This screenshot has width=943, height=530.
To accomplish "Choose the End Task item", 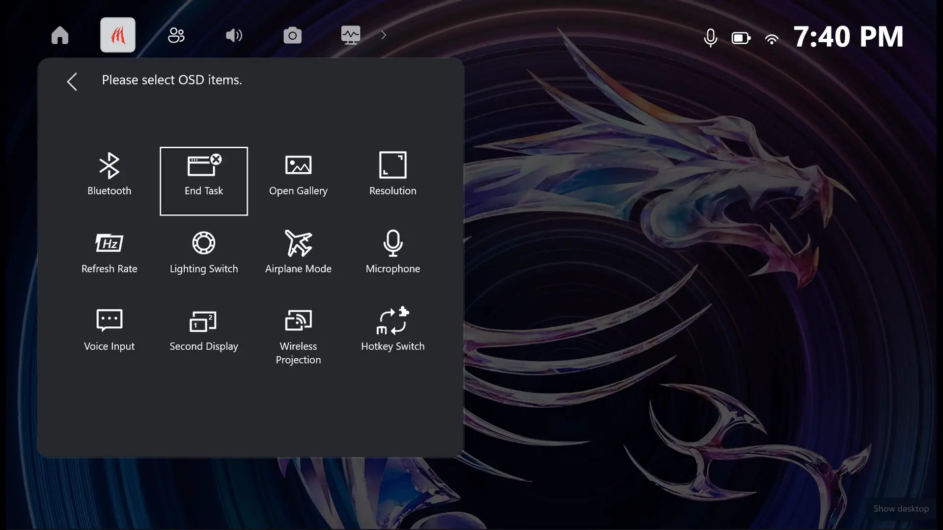I will [x=203, y=181].
